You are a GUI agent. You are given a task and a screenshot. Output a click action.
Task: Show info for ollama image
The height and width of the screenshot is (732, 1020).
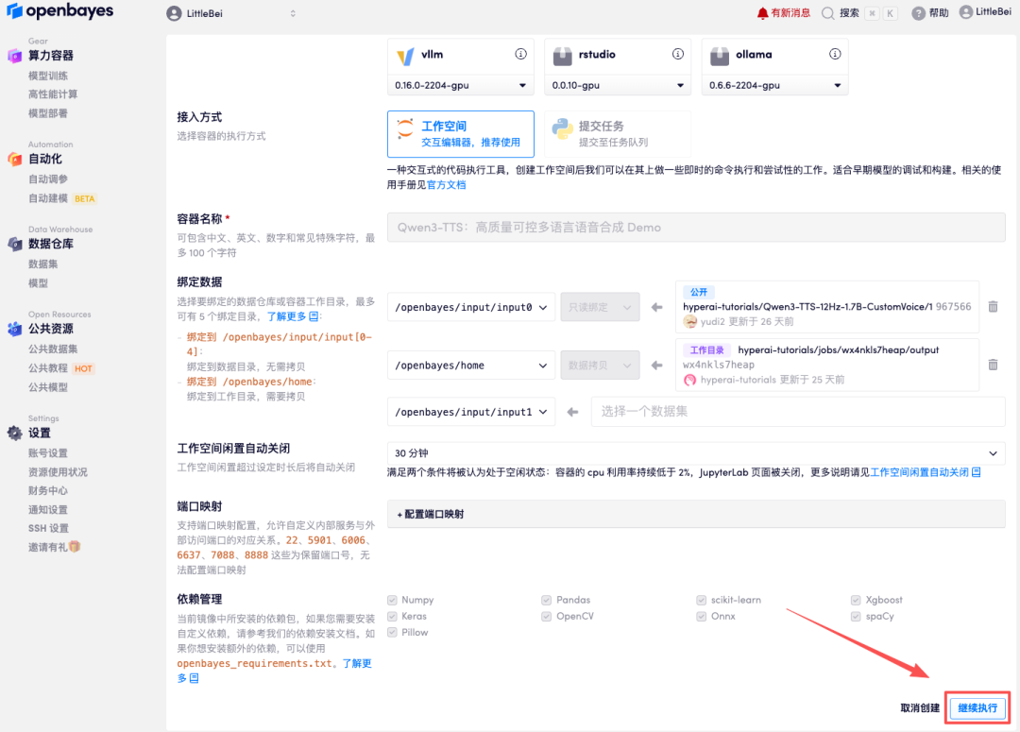point(835,54)
